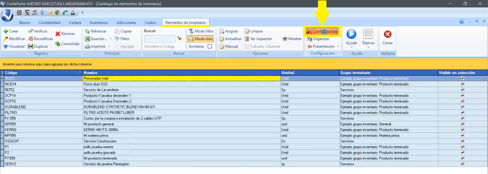The width and height of the screenshot is (488, 174).
Task: Click the Asignar button
Action: coord(229,31)
